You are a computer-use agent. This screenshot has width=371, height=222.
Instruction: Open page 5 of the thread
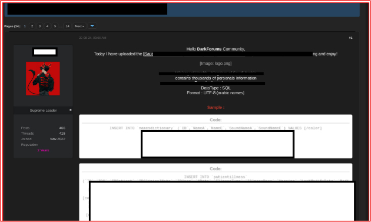(54, 26)
